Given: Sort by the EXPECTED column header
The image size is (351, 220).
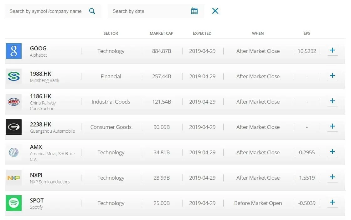Looking at the screenshot, I should pyautogui.click(x=202, y=33).
